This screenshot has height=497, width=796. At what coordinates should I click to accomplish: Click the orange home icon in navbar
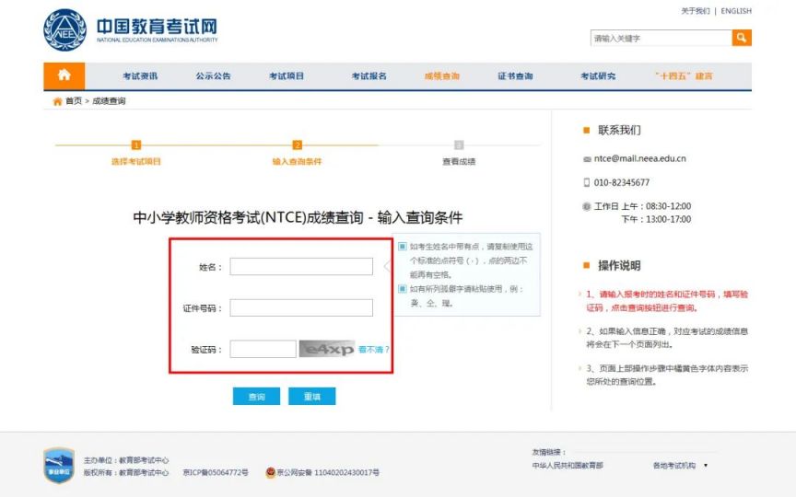pyautogui.click(x=64, y=75)
